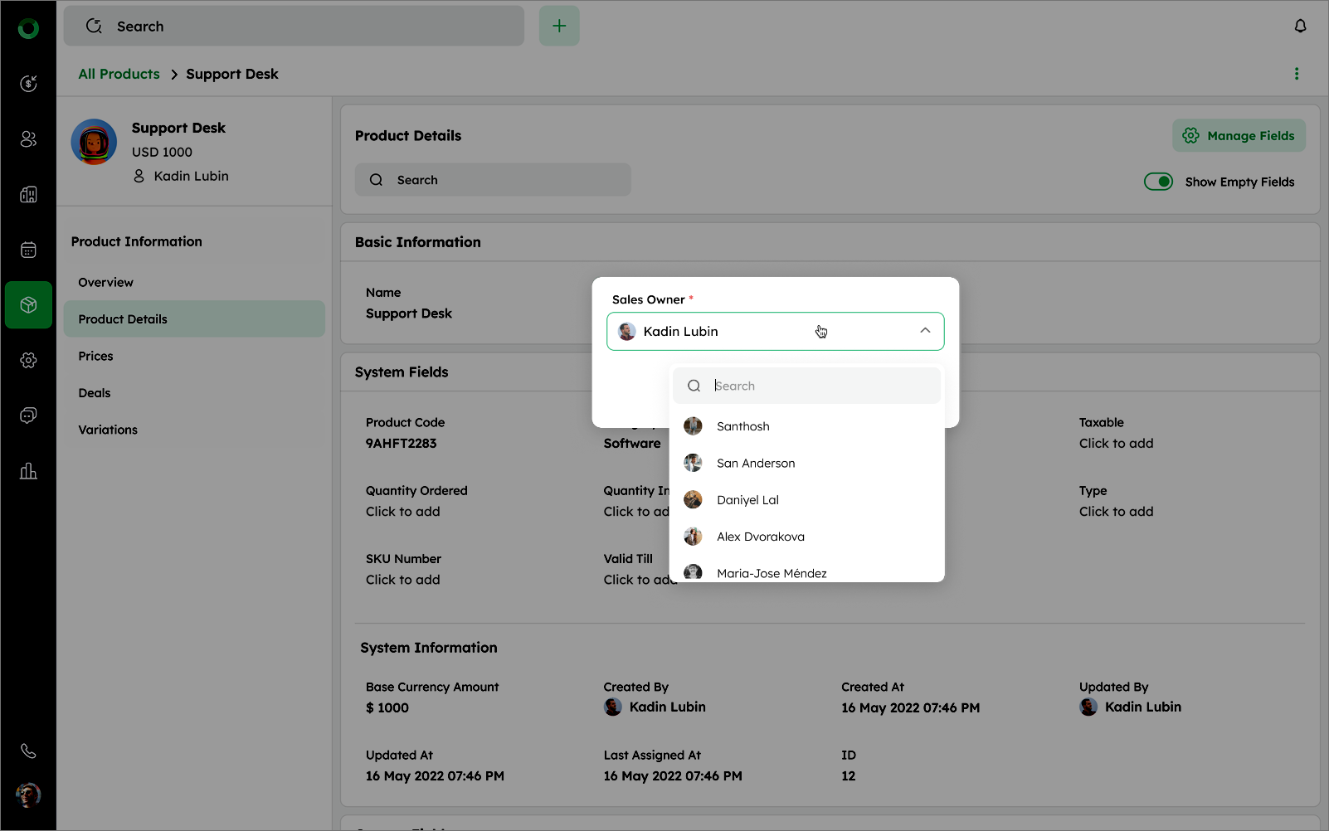Open the phone icon in sidebar
This screenshot has width=1329, height=831.
[28, 751]
